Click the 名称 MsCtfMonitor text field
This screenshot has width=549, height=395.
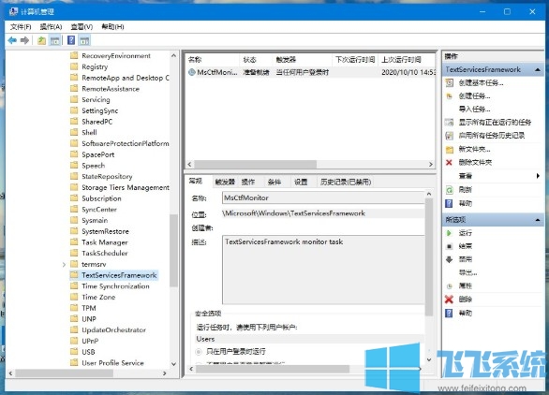pyautogui.click(x=323, y=197)
